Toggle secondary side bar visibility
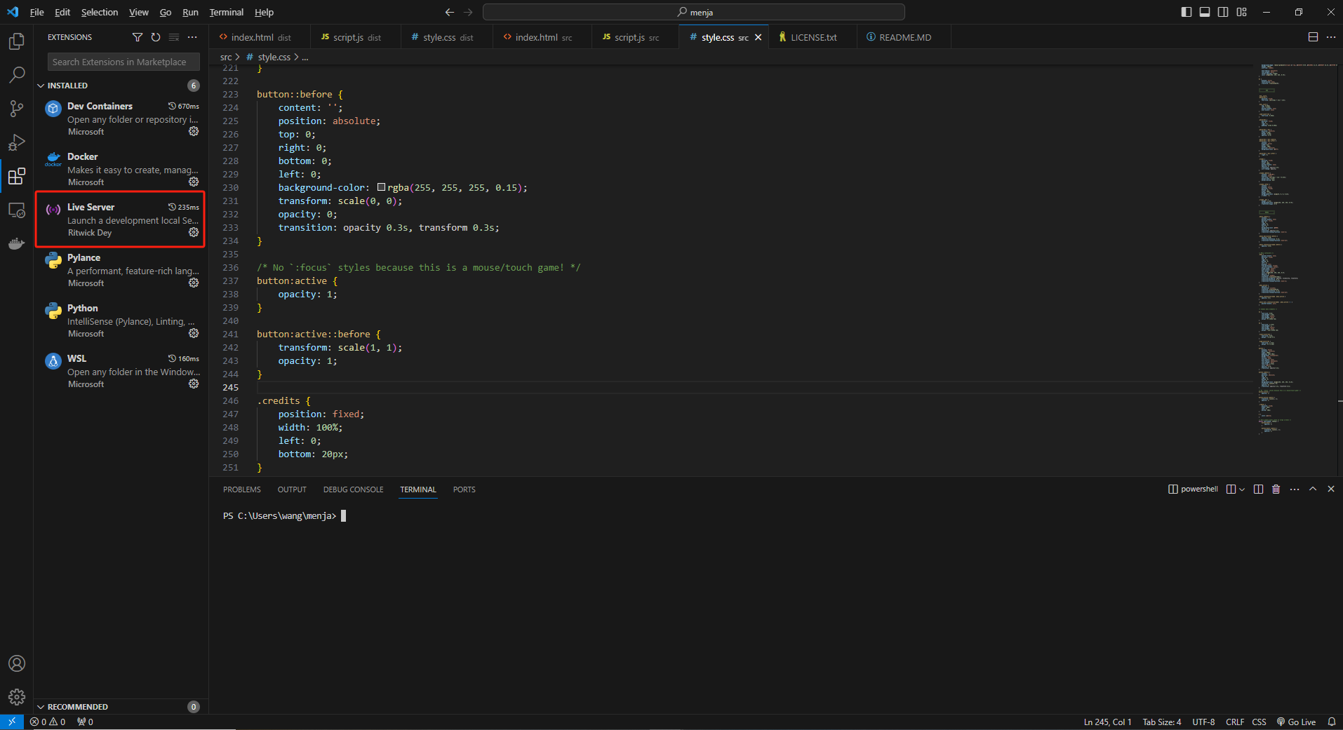 pos(1223,12)
